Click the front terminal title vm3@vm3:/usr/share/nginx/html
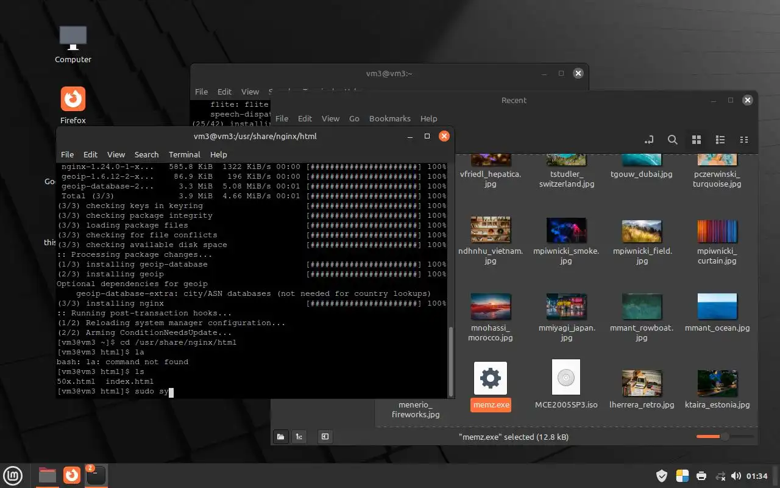The image size is (780, 488). (255, 136)
